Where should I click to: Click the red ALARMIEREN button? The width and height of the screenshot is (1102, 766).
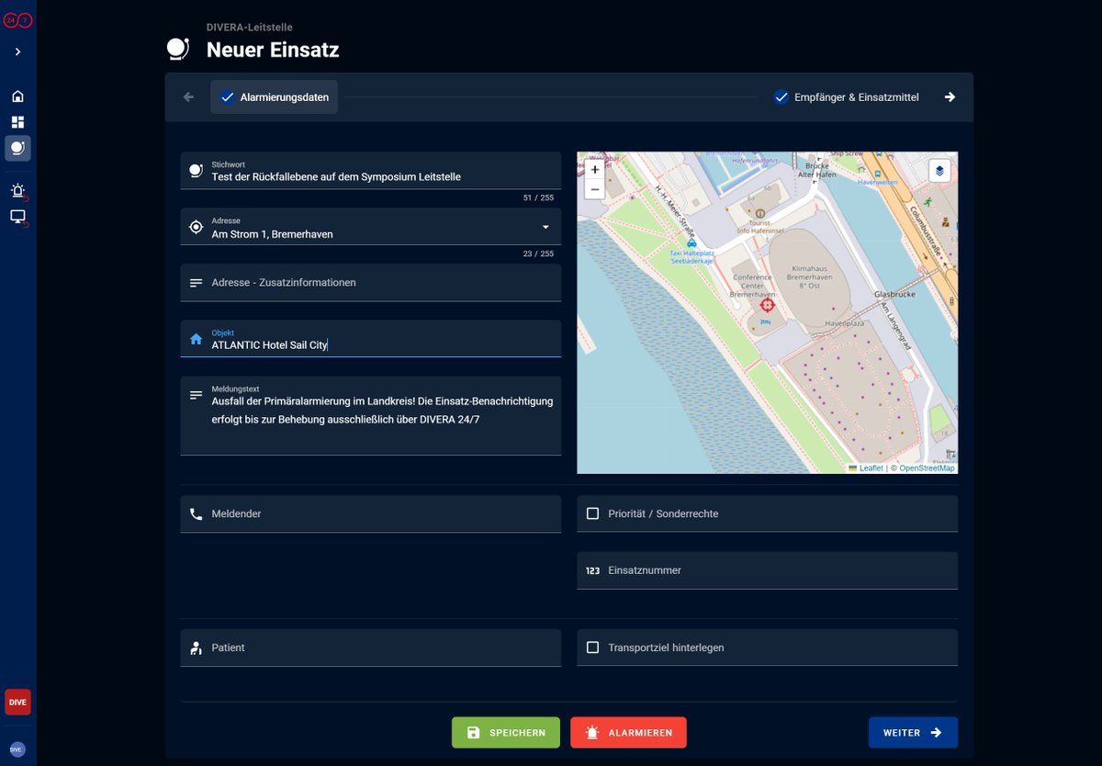pyautogui.click(x=628, y=733)
